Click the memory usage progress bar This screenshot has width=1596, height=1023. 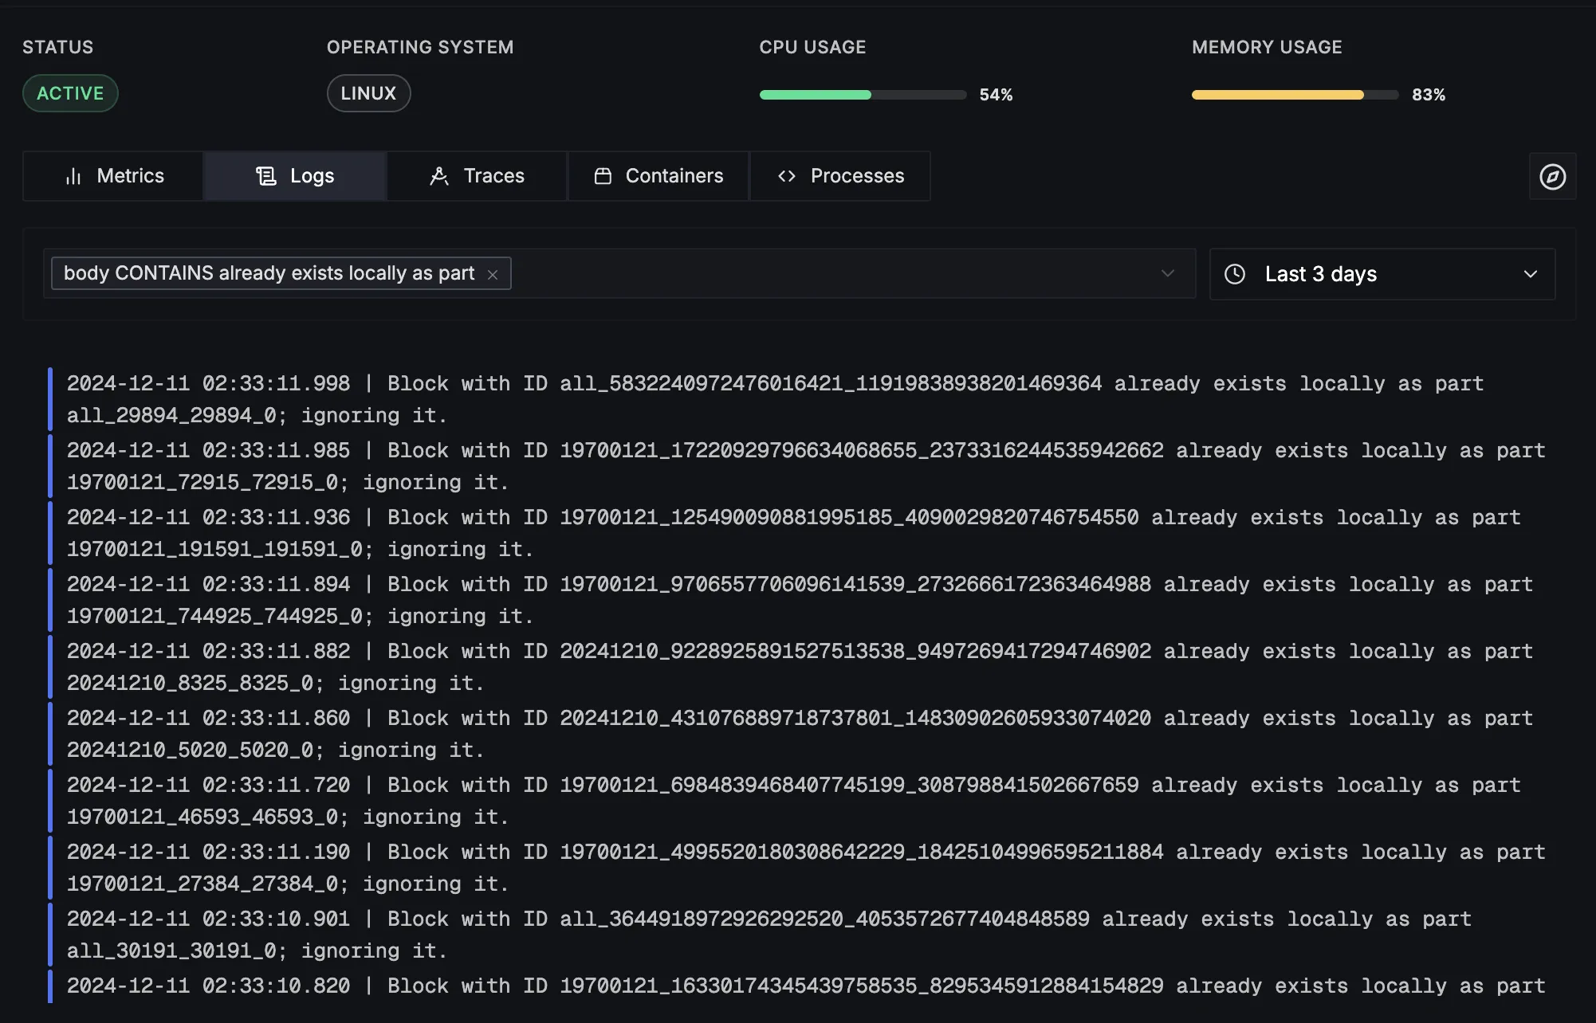pyautogui.click(x=1295, y=95)
